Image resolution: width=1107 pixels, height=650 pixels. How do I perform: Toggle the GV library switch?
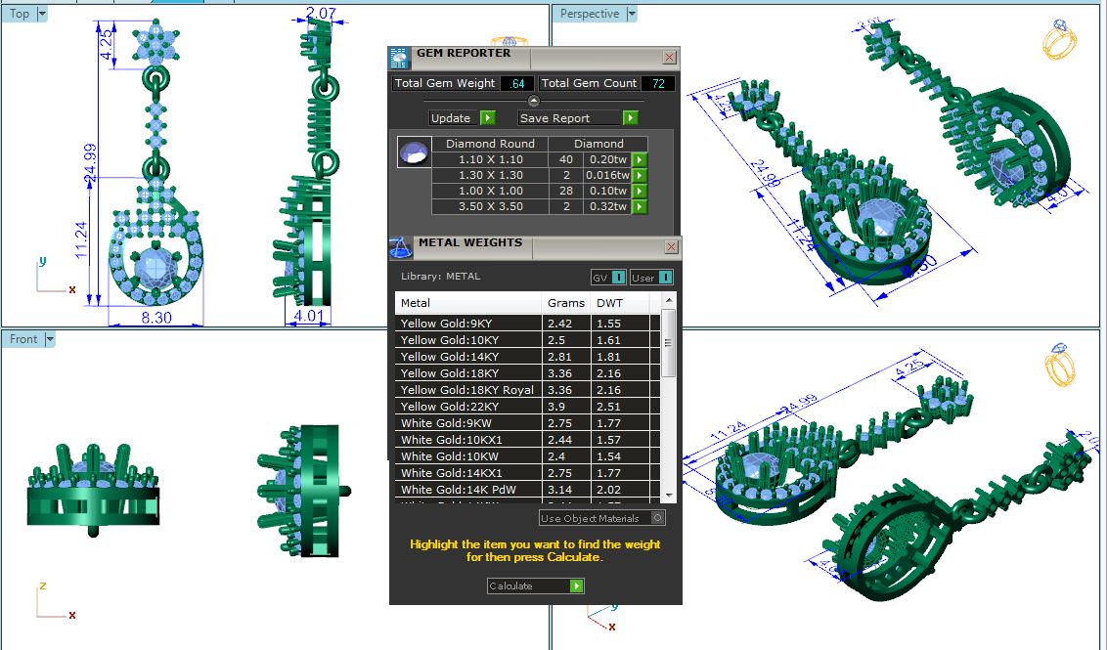[x=608, y=278]
